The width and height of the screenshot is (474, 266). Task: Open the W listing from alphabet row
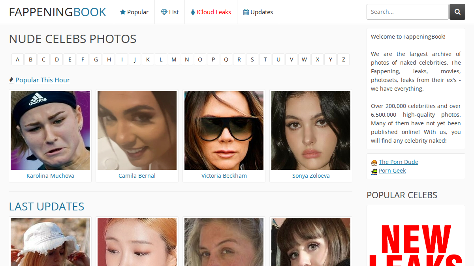coord(304,60)
